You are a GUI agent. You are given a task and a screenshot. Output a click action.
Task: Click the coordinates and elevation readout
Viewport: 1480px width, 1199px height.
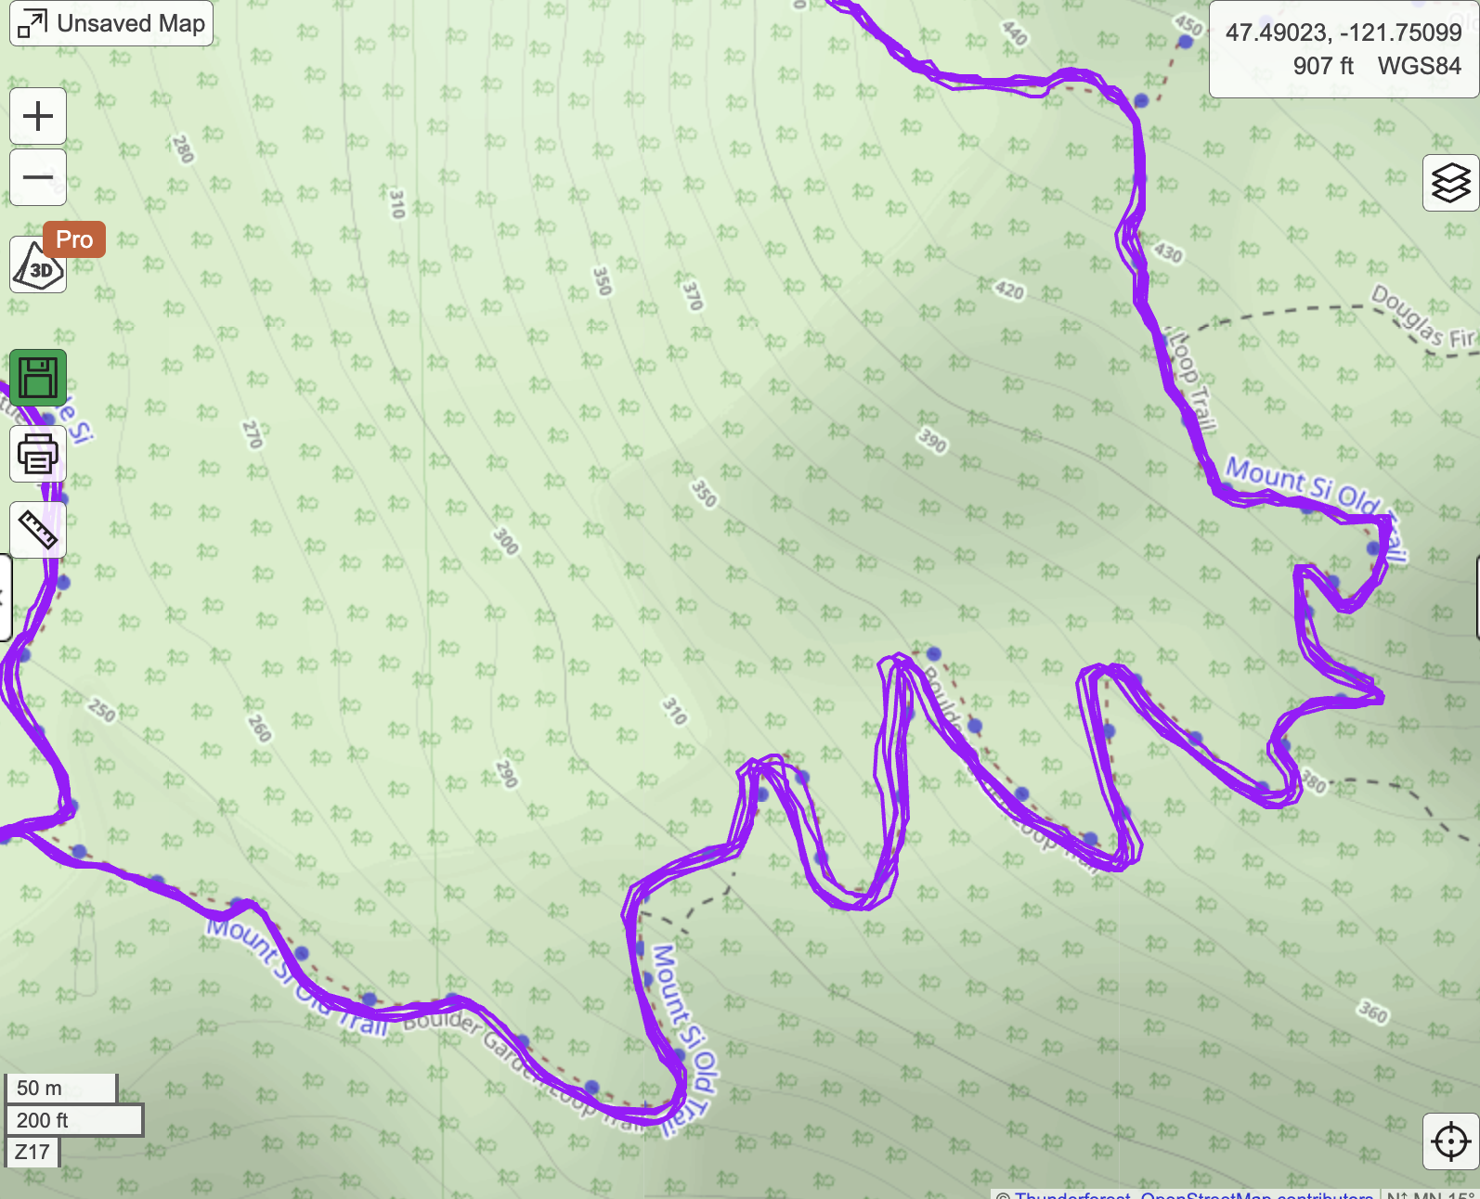(1343, 48)
